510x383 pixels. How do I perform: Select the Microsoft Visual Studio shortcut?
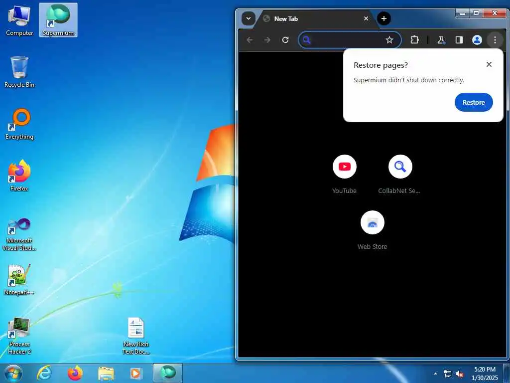(x=19, y=234)
